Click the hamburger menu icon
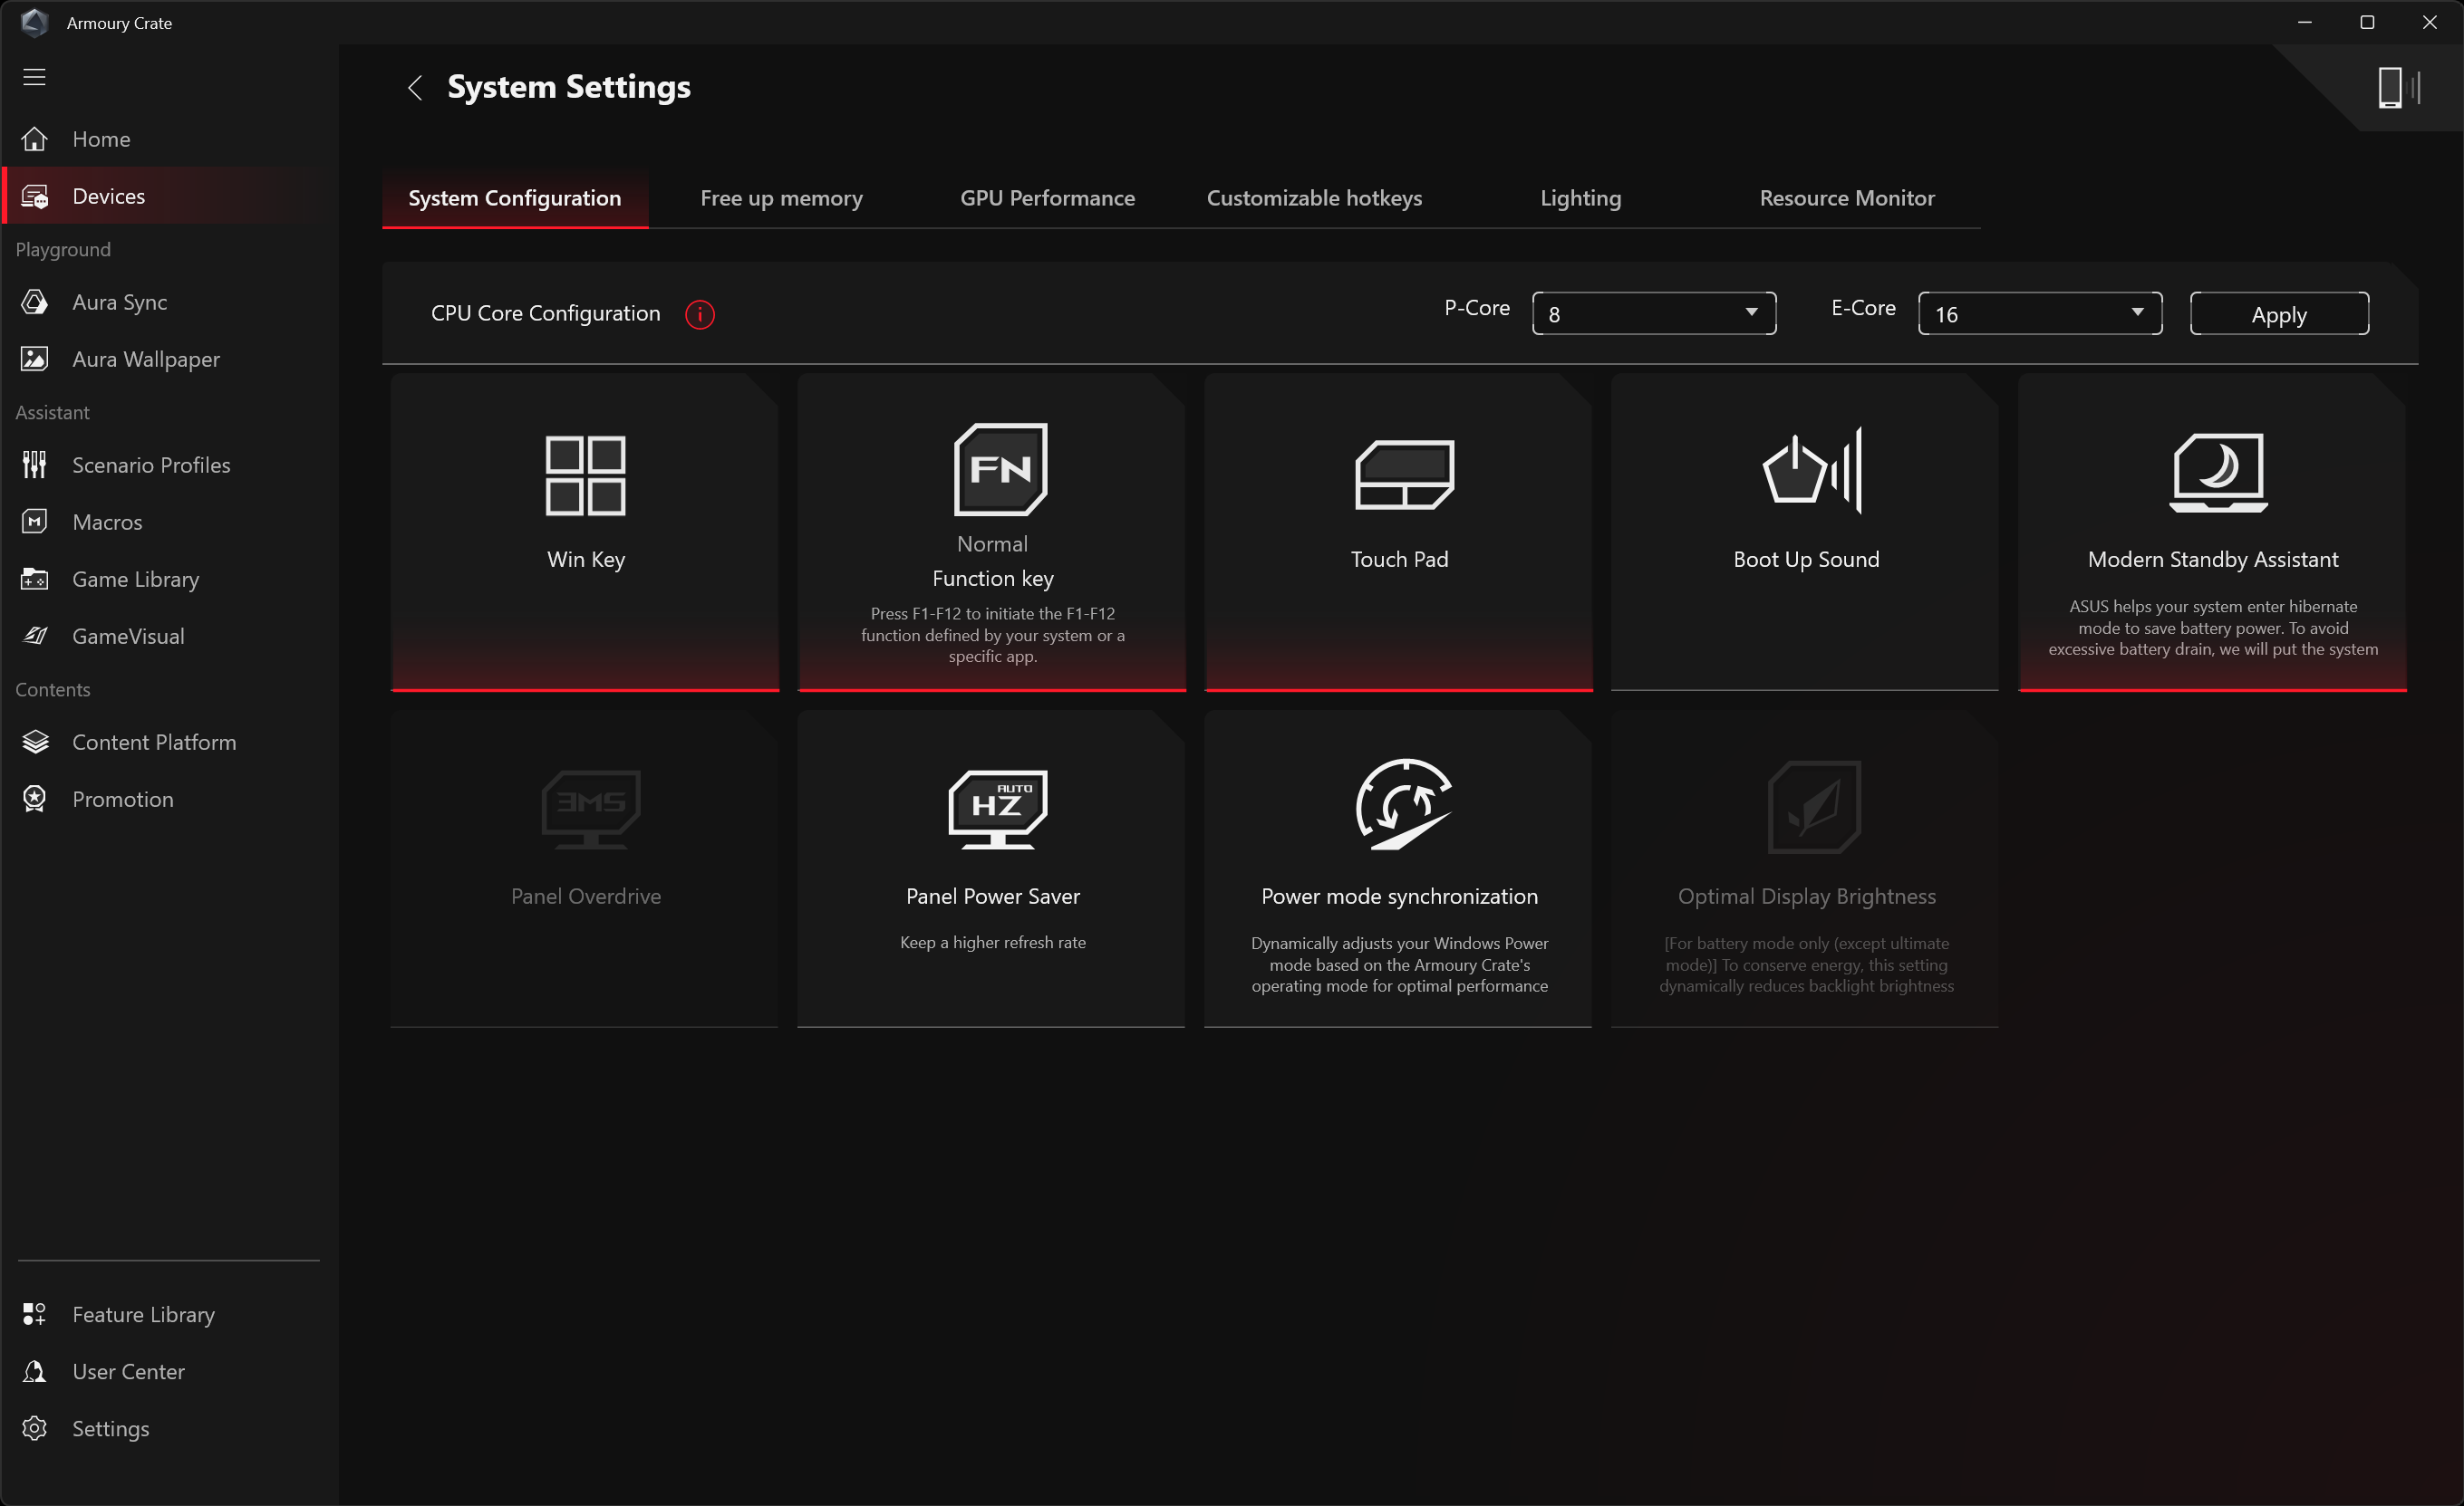Image resolution: width=2464 pixels, height=1506 pixels. pyautogui.click(x=34, y=77)
